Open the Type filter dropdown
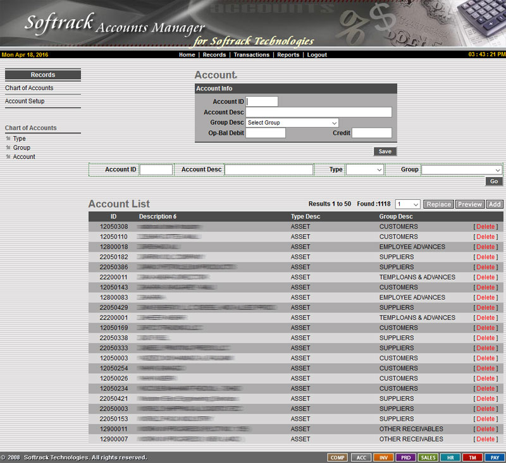The height and width of the screenshot is (463, 506). (x=365, y=170)
